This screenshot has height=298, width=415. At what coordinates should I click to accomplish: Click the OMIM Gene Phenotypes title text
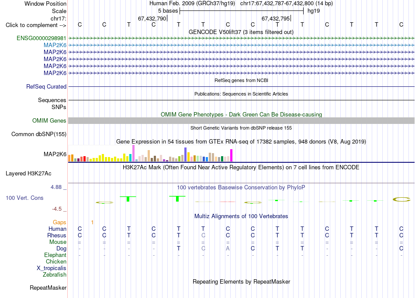(x=241, y=114)
